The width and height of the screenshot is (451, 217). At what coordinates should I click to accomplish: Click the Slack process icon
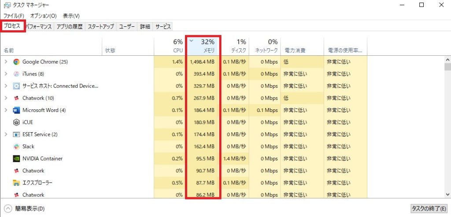pos(16,146)
